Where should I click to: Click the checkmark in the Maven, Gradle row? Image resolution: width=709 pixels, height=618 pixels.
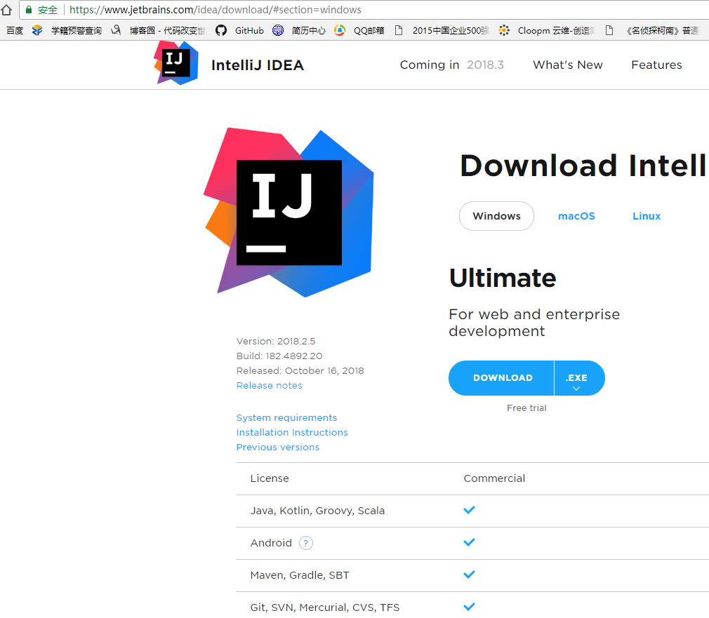click(x=470, y=575)
